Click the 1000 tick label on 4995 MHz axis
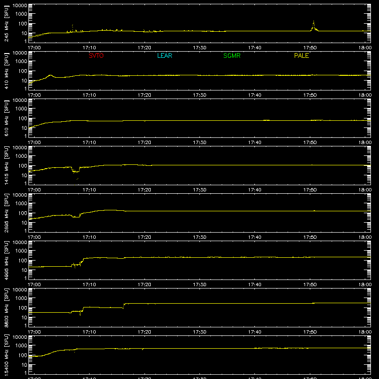Viewport: 379px width, 379px height. [21, 251]
